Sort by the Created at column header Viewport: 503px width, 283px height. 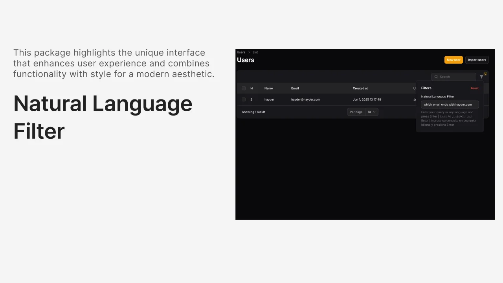tap(360, 88)
